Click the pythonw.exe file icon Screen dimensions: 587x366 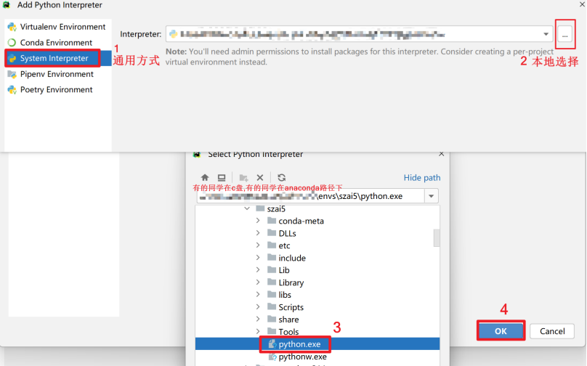click(272, 357)
